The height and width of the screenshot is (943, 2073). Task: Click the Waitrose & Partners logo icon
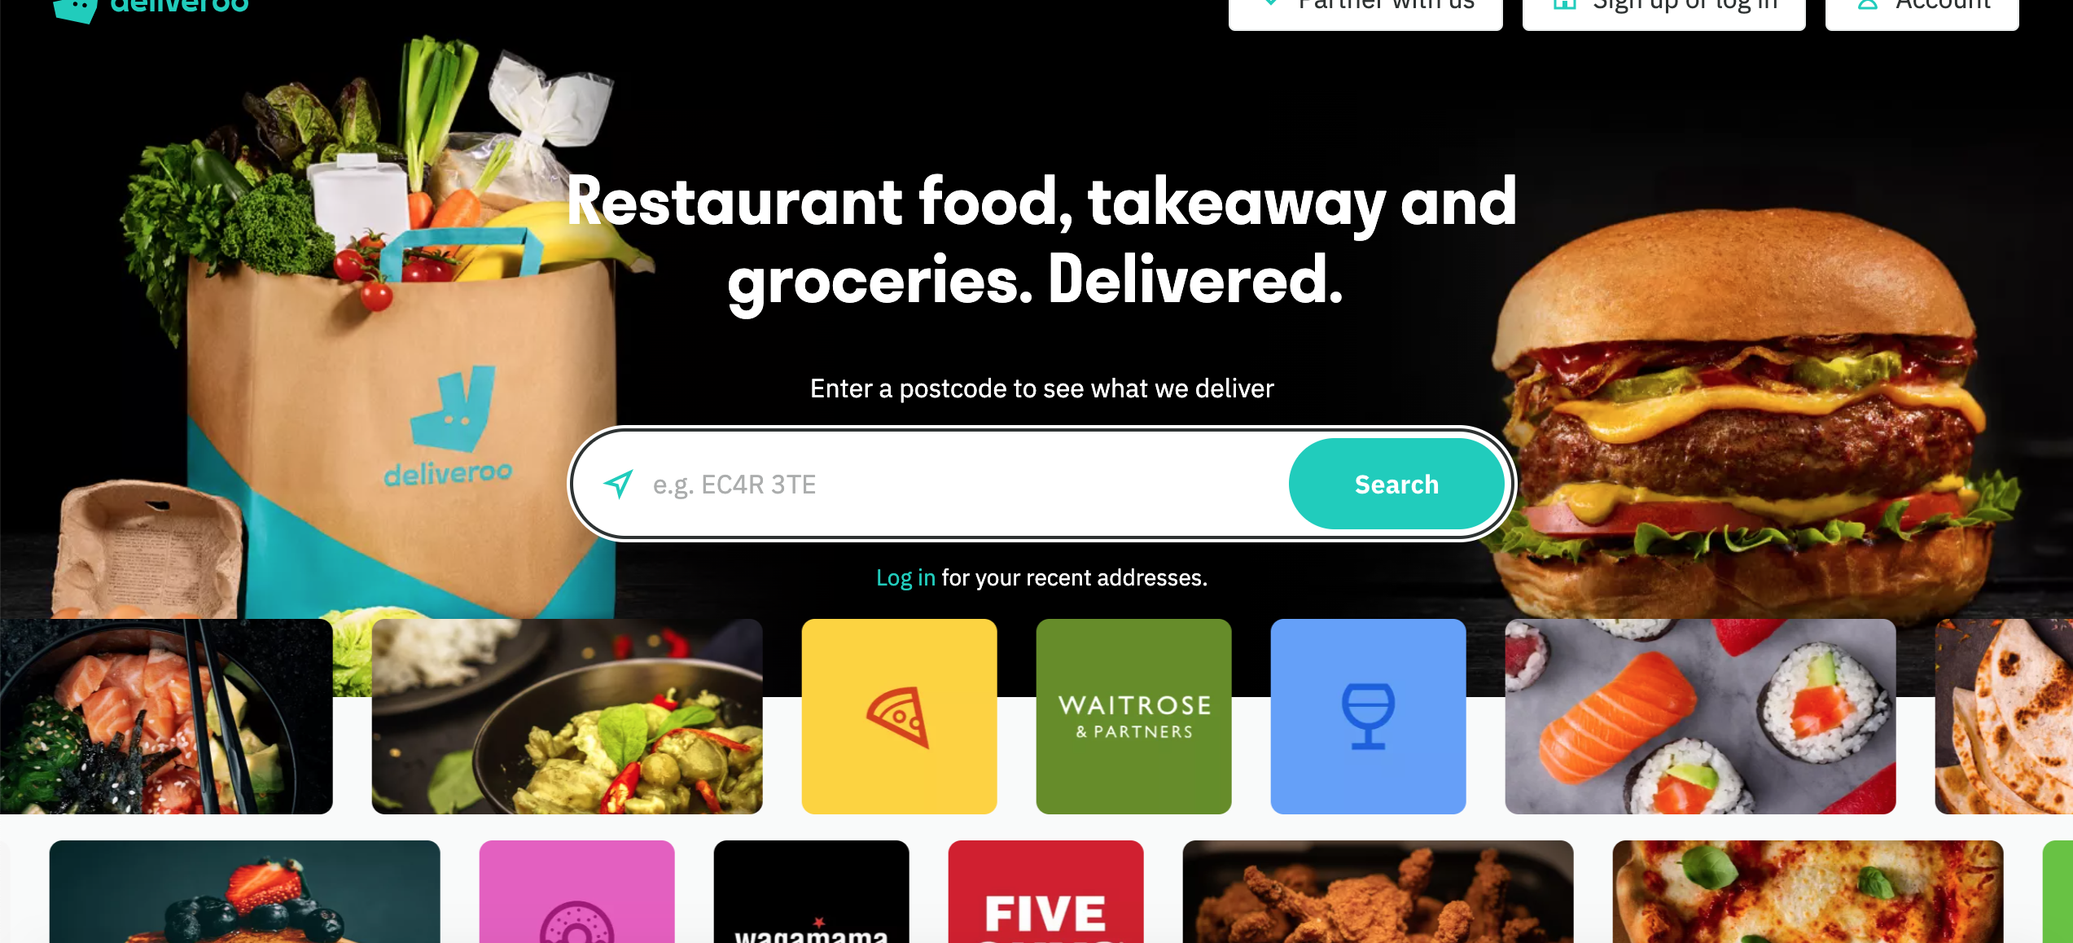1133,717
